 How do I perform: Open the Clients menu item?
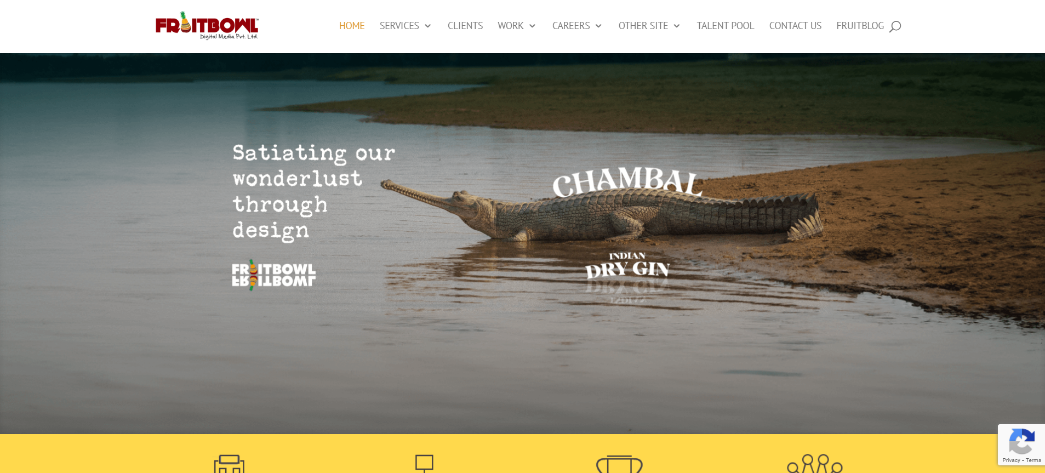pyautogui.click(x=465, y=26)
